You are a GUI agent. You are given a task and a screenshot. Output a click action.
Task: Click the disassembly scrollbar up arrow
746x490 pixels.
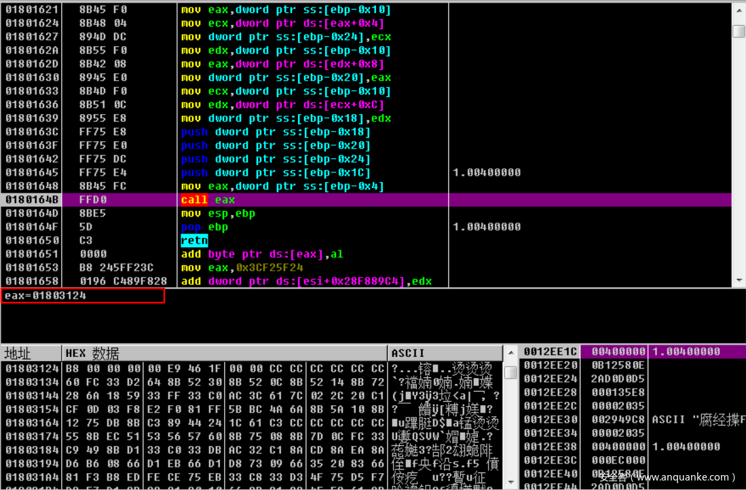(739, 10)
